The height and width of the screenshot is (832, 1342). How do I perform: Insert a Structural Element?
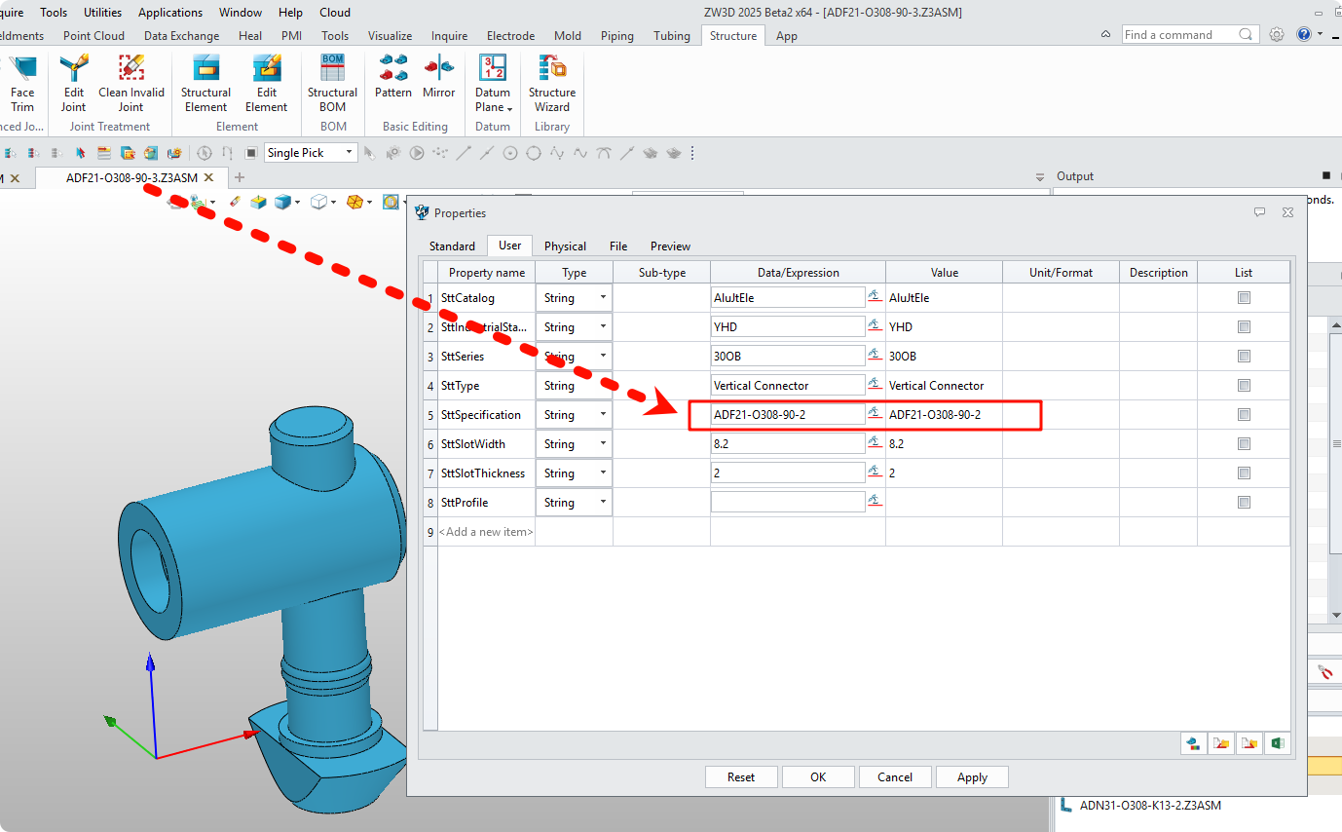click(x=205, y=84)
